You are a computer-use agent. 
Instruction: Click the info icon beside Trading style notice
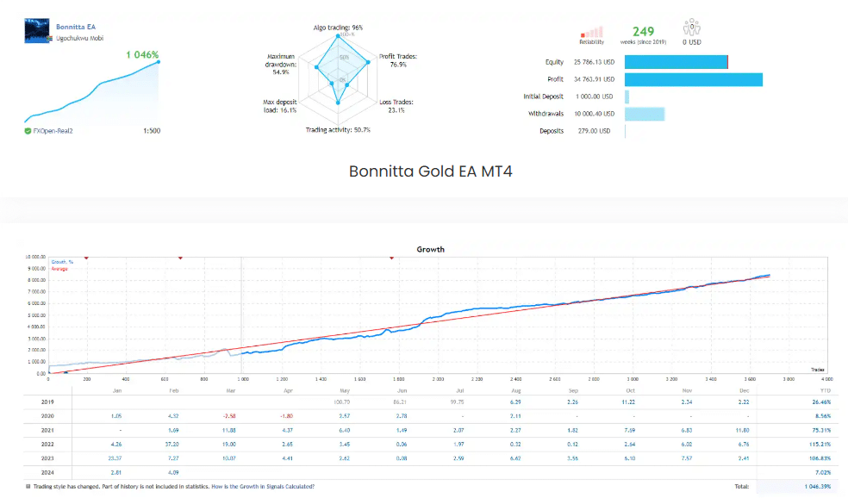[x=28, y=487]
